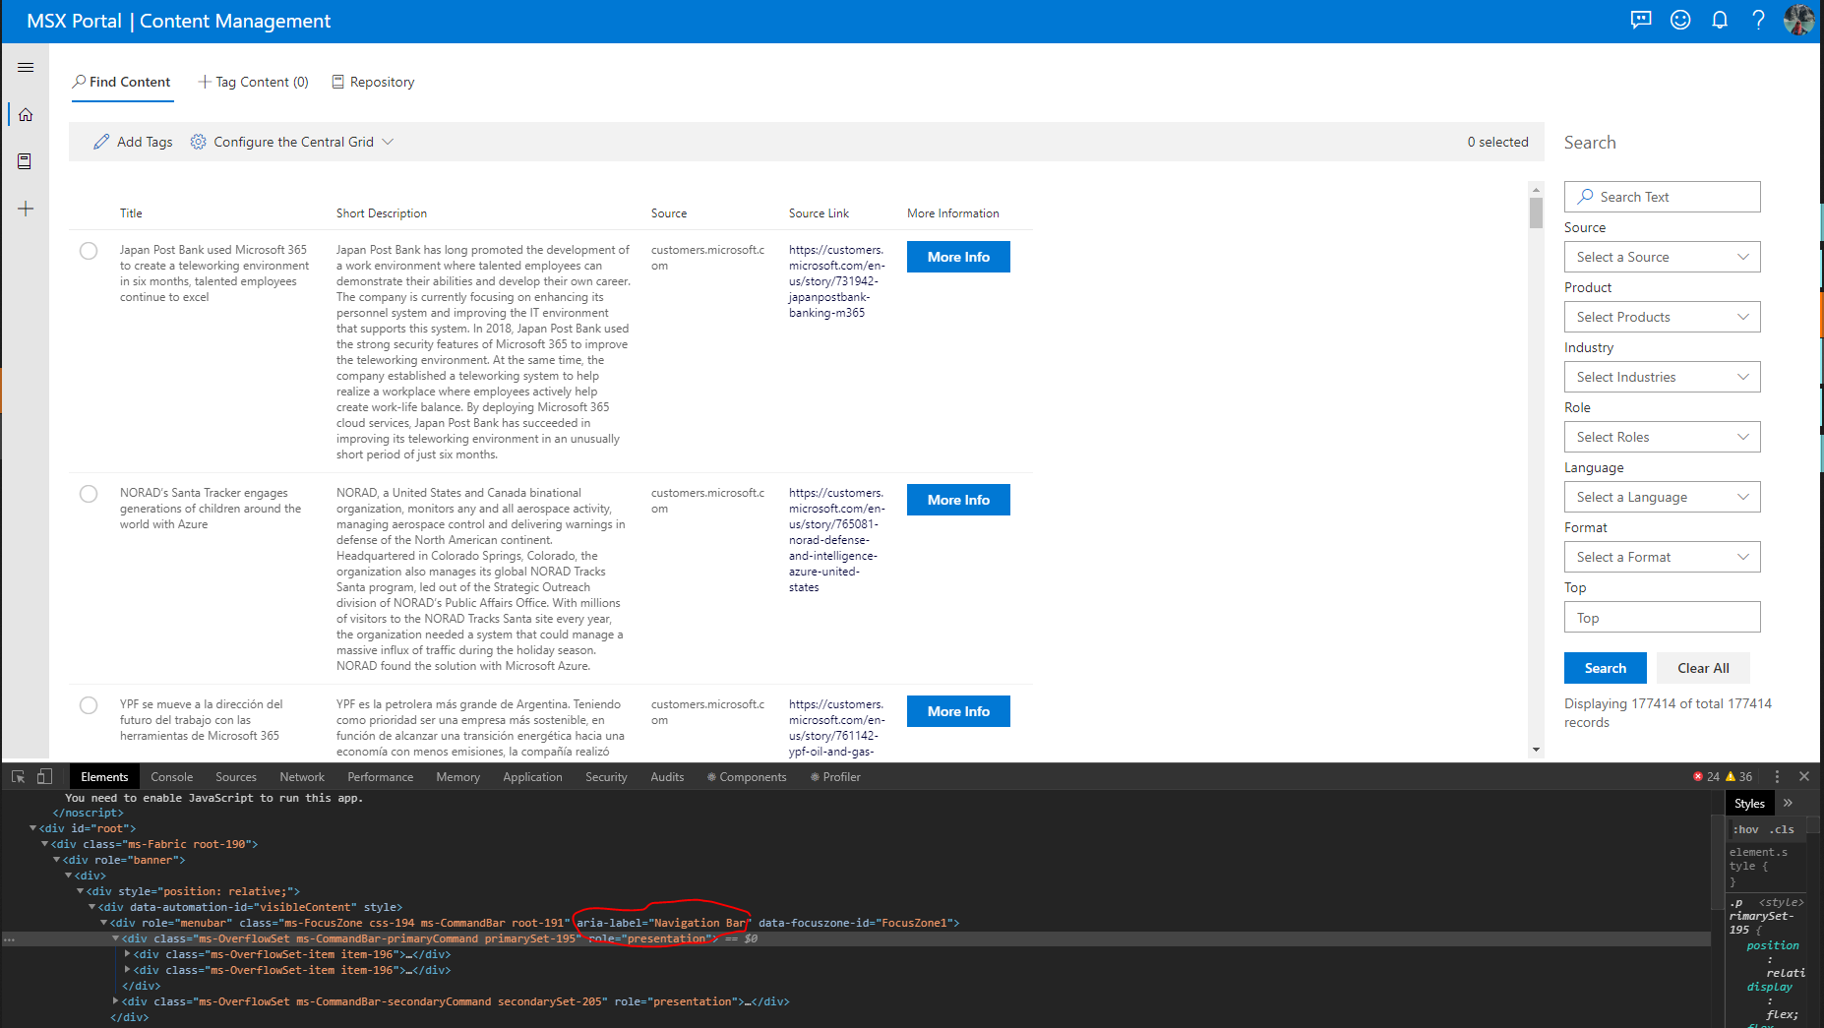Click the smiley face icon in header
This screenshot has height=1028, width=1824.
pos(1680,21)
